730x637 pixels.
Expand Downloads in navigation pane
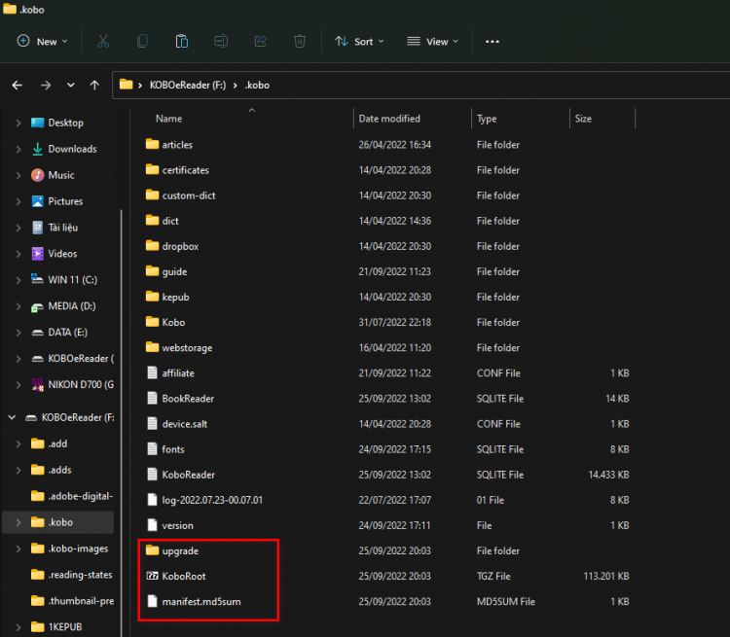tap(18, 149)
